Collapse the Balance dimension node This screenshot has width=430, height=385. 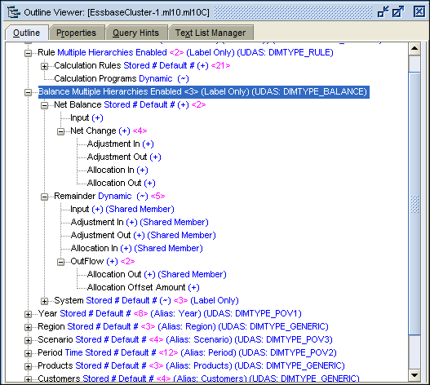pyautogui.click(x=28, y=92)
